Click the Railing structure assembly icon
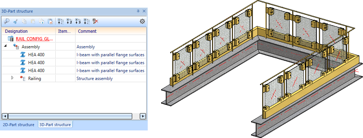The height and width of the screenshot is (138, 363). (x=23, y=79)
